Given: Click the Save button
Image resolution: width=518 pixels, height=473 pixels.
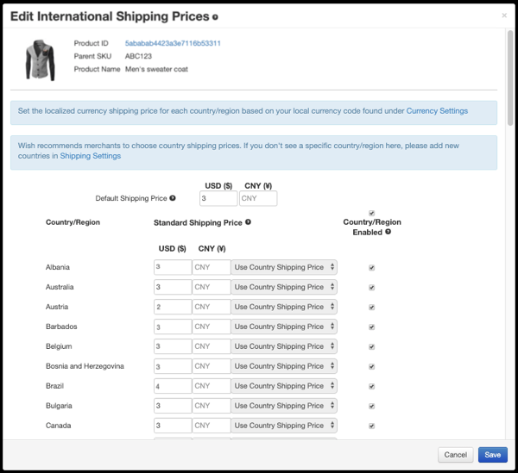Looking at the screenshot, I should click(x=492, y=455).
